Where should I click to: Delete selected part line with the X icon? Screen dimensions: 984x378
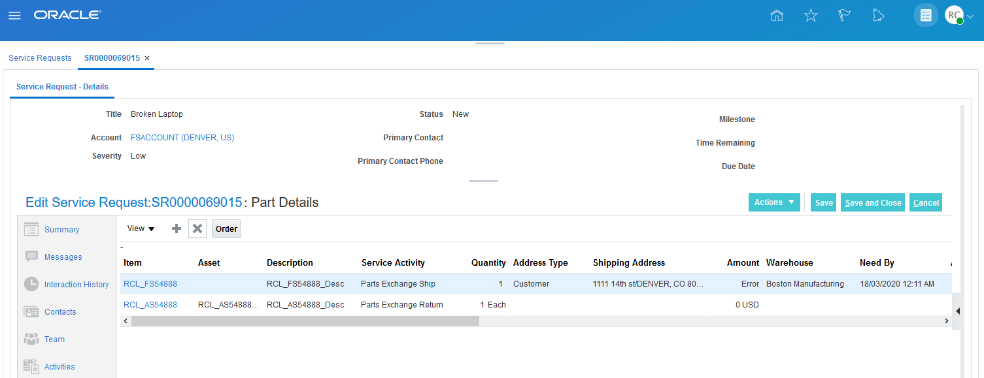pyautogui.click(x=197, y=228)
